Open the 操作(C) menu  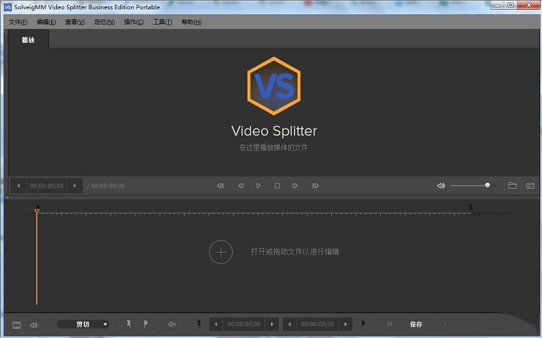(134, 22)
